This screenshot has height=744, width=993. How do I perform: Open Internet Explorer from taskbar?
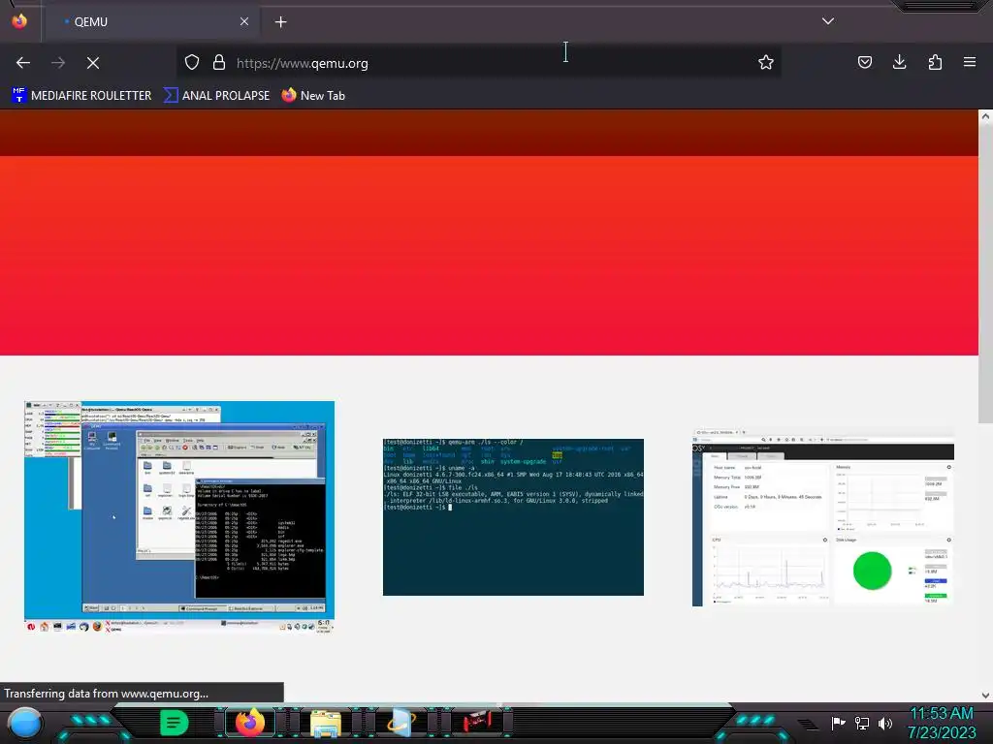400,723
